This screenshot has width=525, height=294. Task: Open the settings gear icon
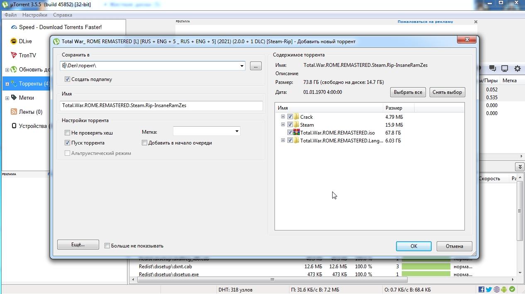517,69
